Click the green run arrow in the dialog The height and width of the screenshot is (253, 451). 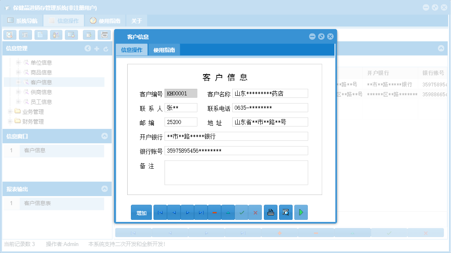pos(301,212)
